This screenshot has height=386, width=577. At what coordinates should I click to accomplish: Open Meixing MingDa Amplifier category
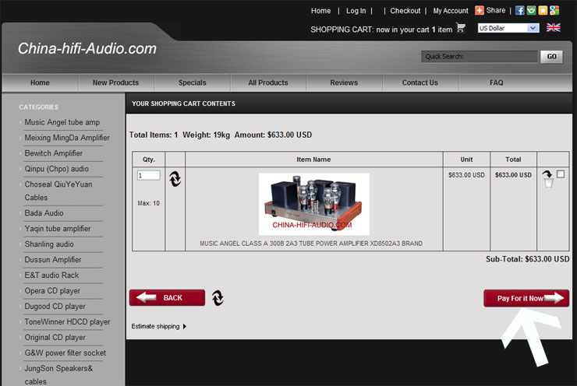pos(67,138)
